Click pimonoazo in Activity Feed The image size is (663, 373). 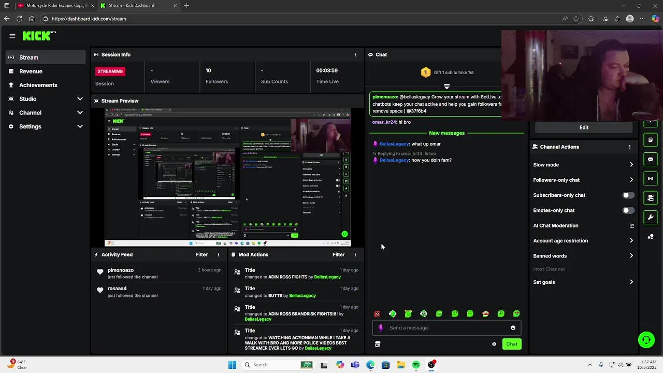(121, 270)
